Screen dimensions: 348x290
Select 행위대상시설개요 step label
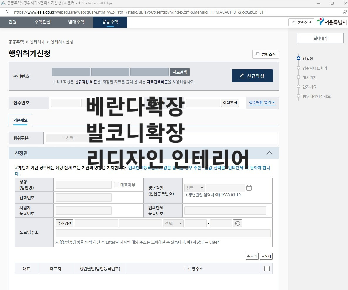tap(317, 96)
